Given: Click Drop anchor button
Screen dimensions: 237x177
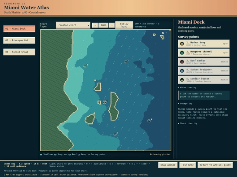Looking at the screenshot, I should (168, 165).
